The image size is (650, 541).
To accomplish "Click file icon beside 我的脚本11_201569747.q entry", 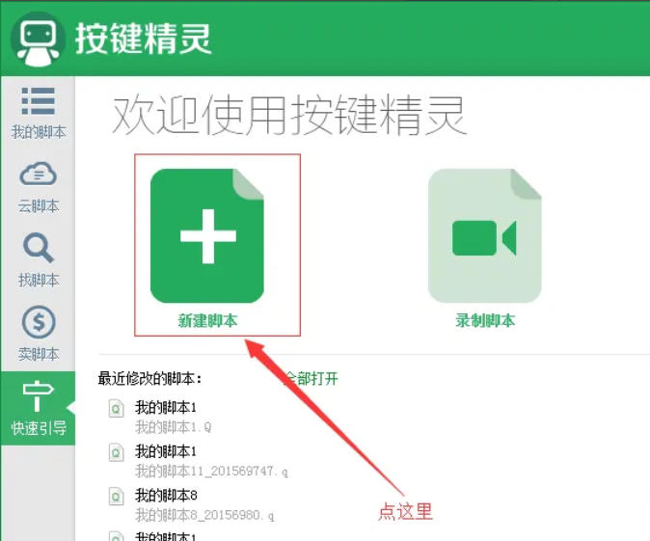I will pyautogui.click(x=117, y=452).
